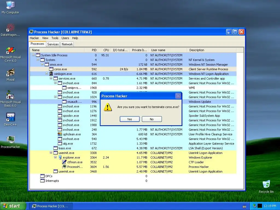This screenshot has width=280, height=210.
Task: Click the Interrupts row icon
Action: point(42,180)
